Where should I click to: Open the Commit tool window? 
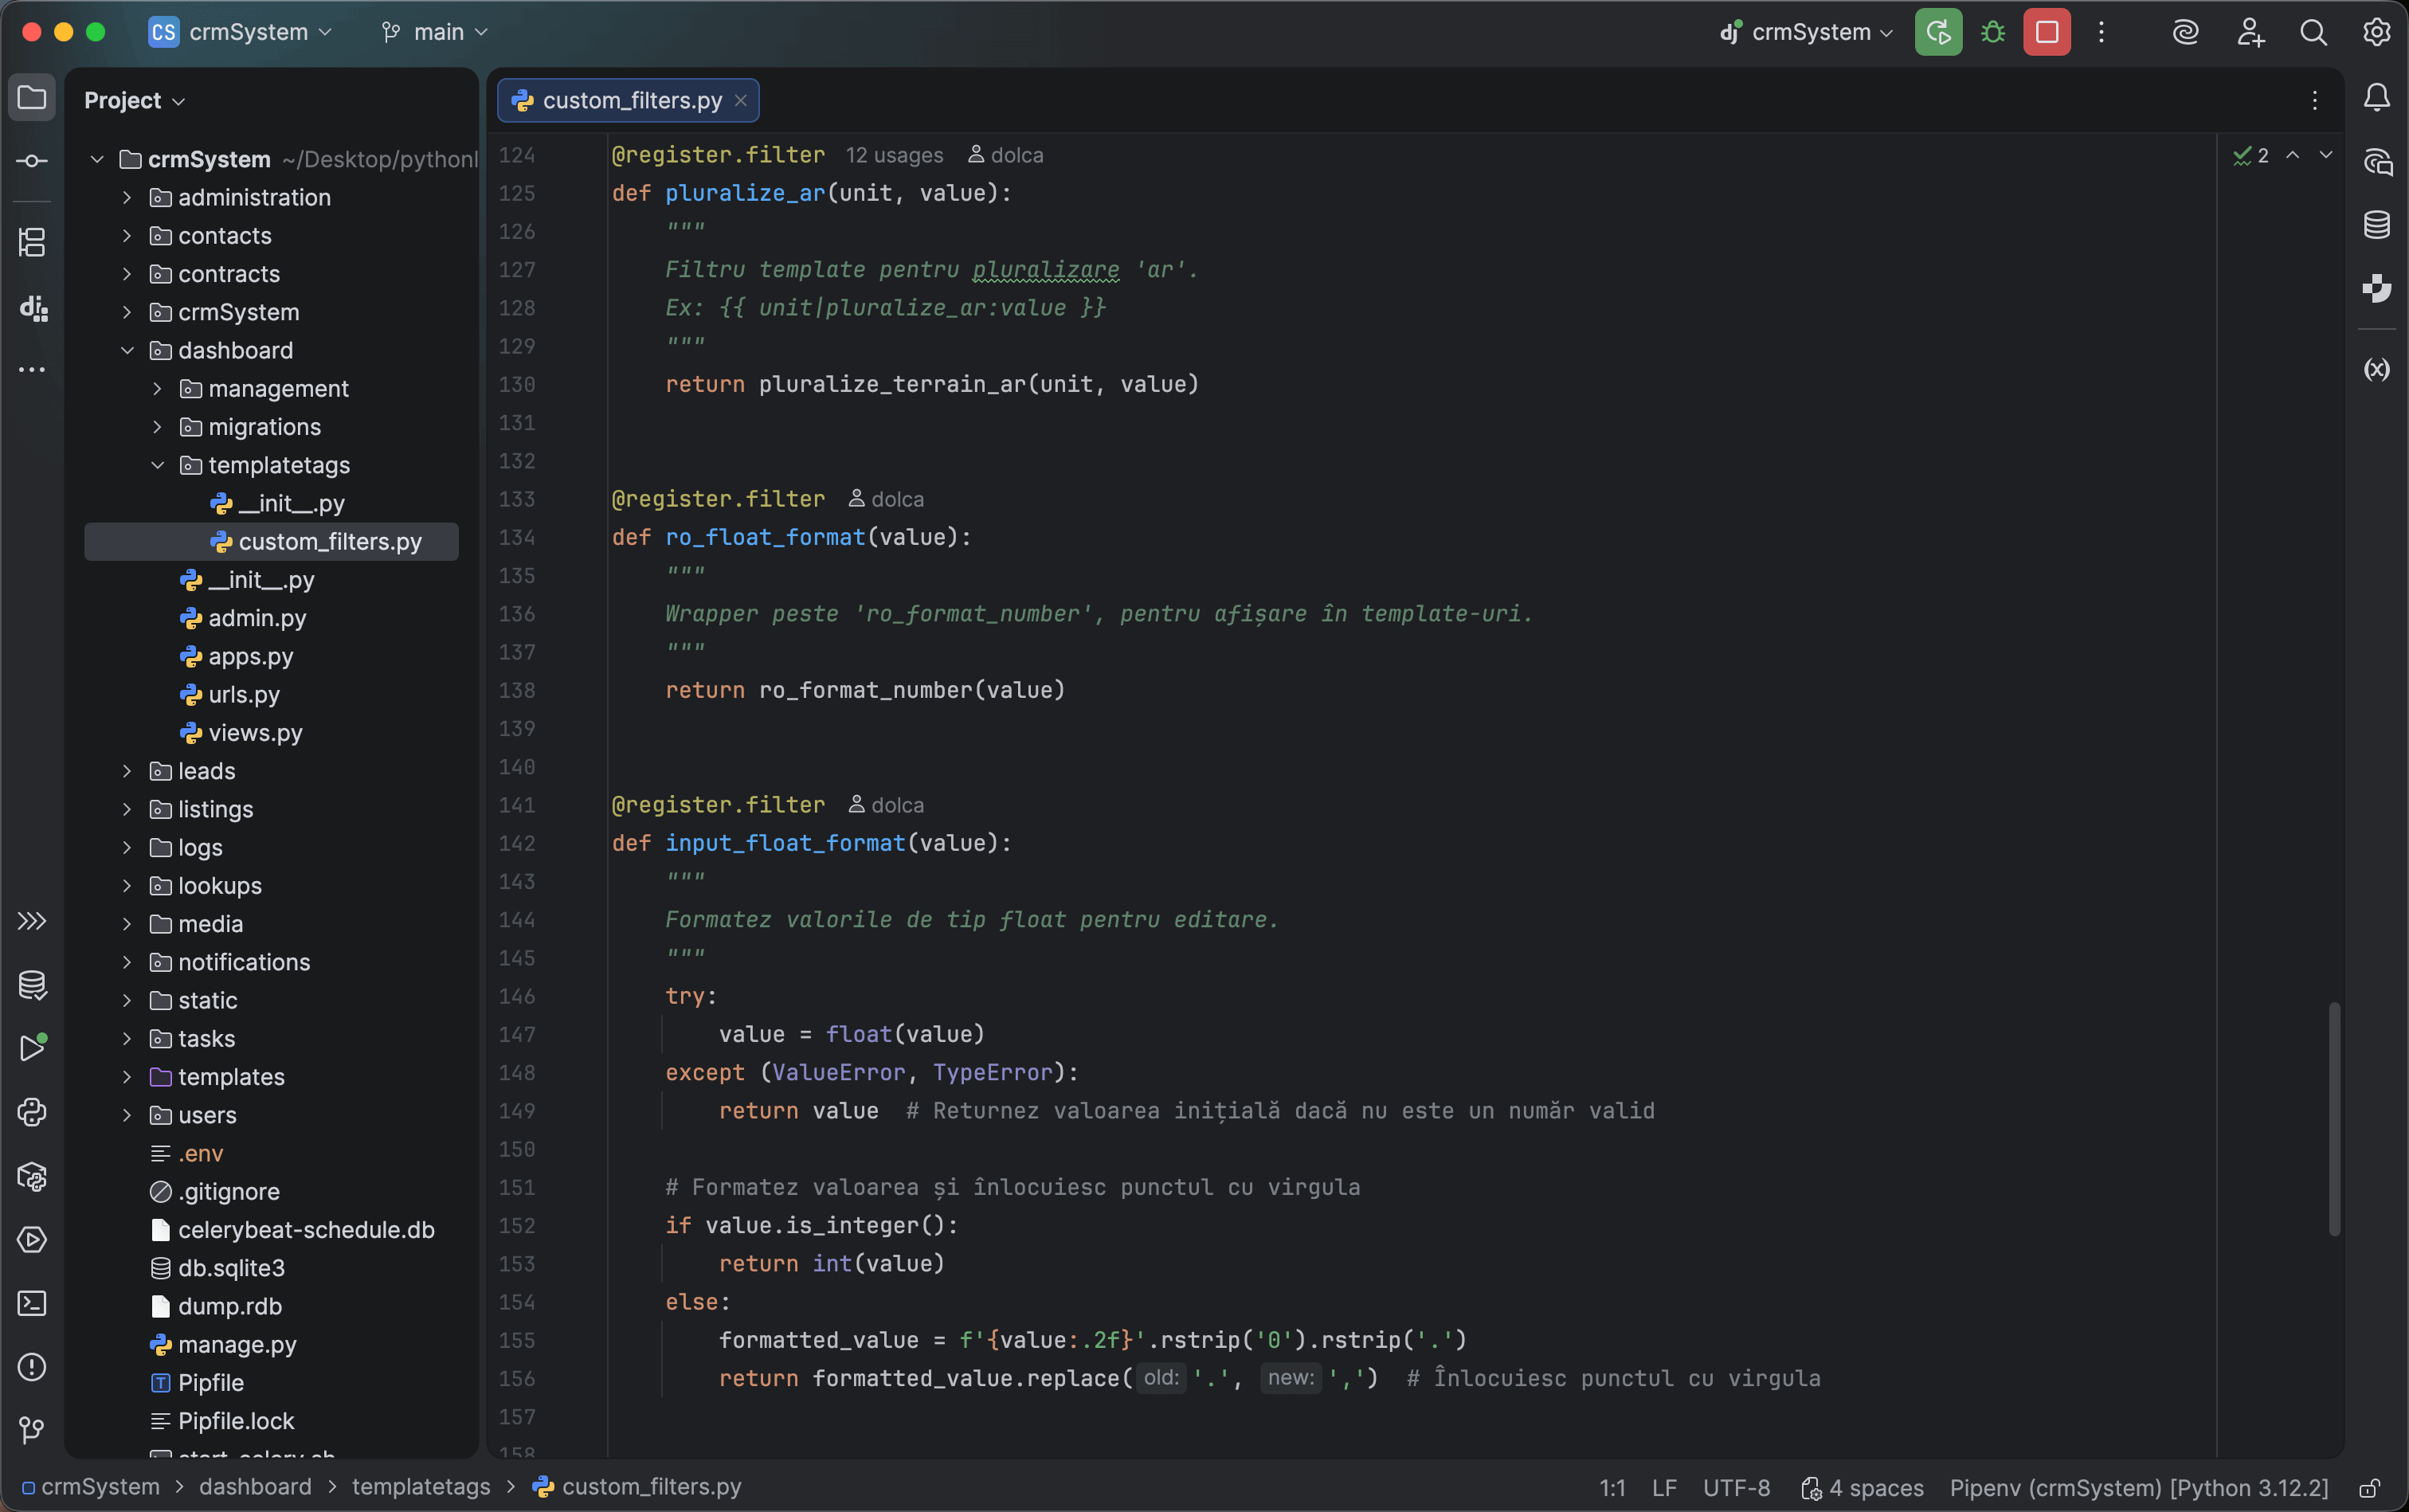(x=32, y=160)
